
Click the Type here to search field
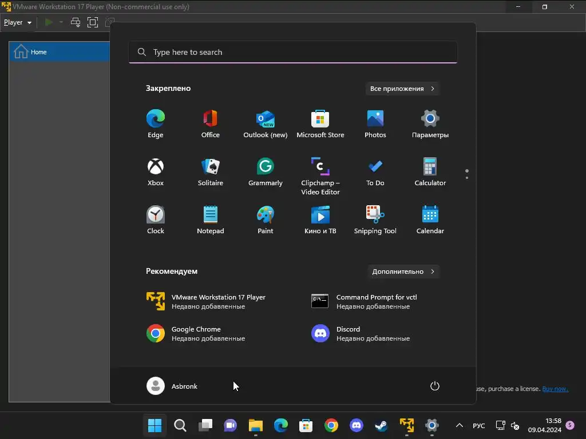point(293,52)
